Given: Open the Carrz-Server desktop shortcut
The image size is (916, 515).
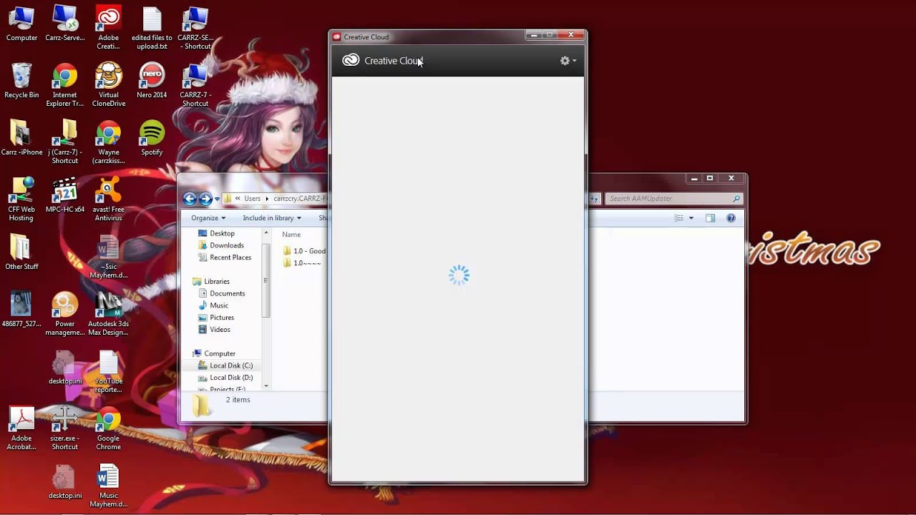Looking at the screenshot, I should tap(64, 24).
